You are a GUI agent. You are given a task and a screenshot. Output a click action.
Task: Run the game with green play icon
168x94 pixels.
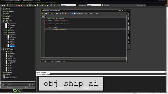click(14, 5)
